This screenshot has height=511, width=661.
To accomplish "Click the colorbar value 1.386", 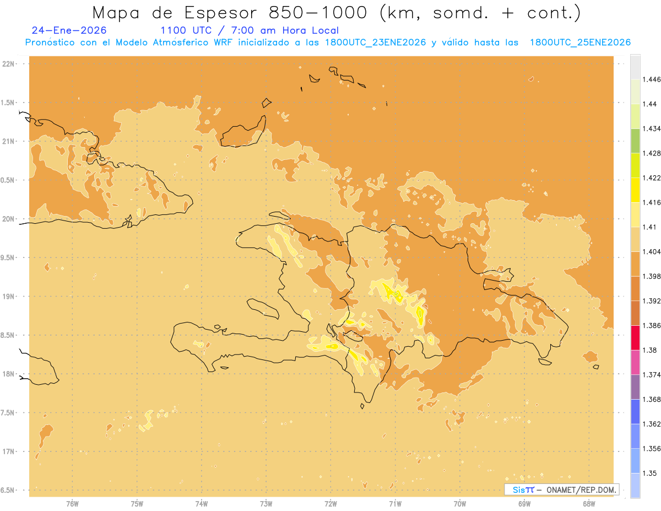I will pos(652,325).
